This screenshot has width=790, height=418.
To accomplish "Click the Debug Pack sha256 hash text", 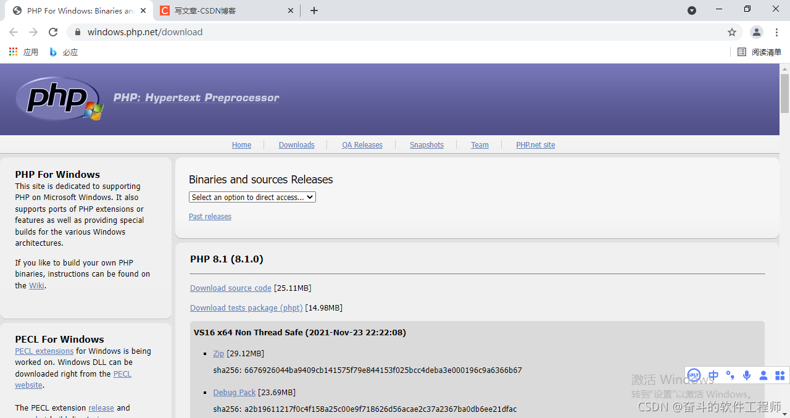I will pyautogui.click(x=365, y=409).
